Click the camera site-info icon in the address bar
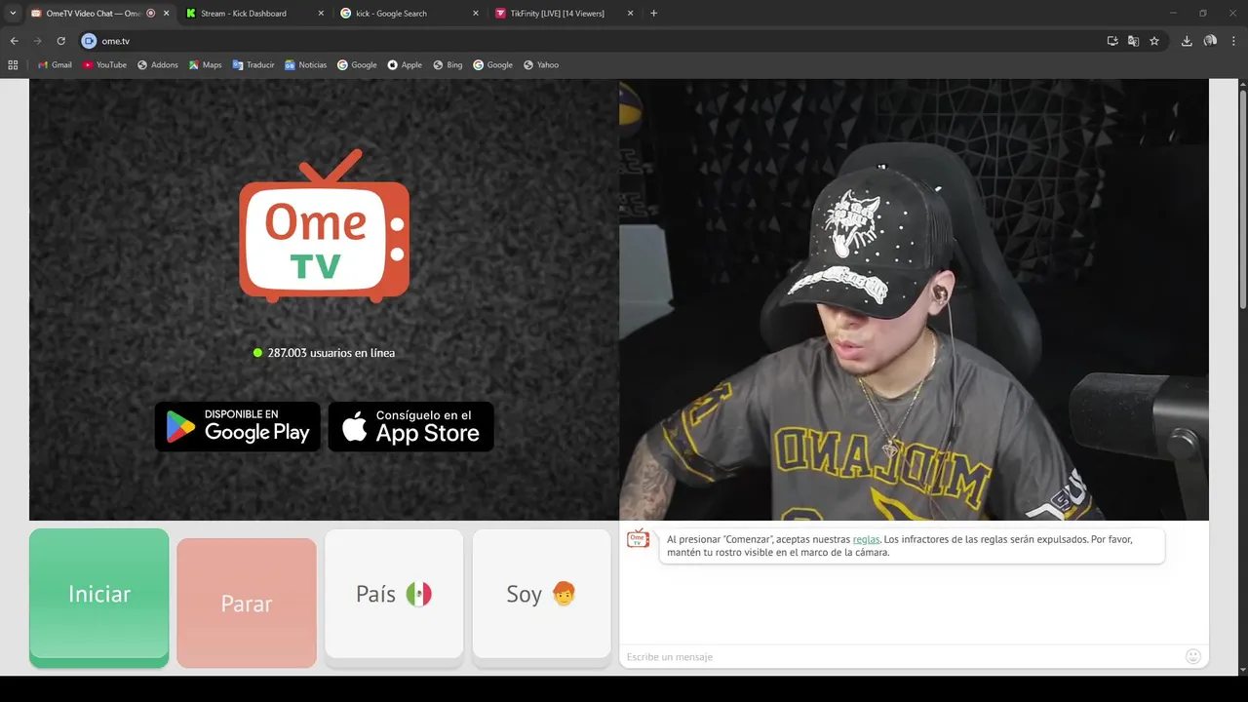 click(x=89, y=41)
